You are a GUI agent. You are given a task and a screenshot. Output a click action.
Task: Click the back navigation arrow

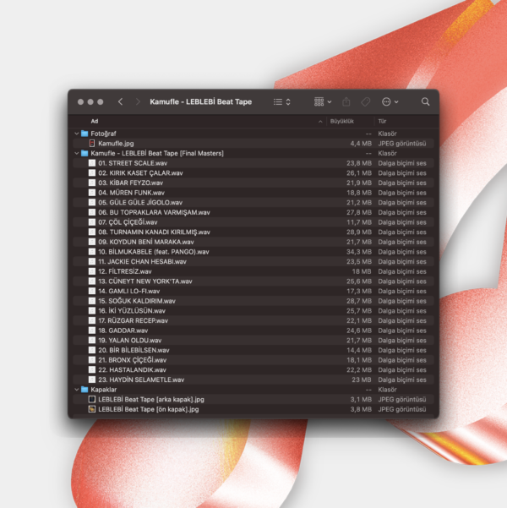coord(120,101)
